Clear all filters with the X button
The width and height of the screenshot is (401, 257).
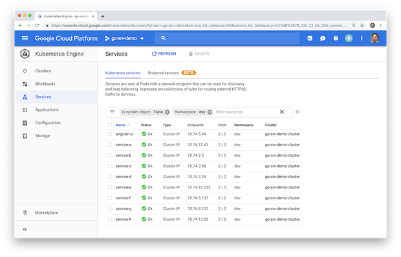pos(282,112)
